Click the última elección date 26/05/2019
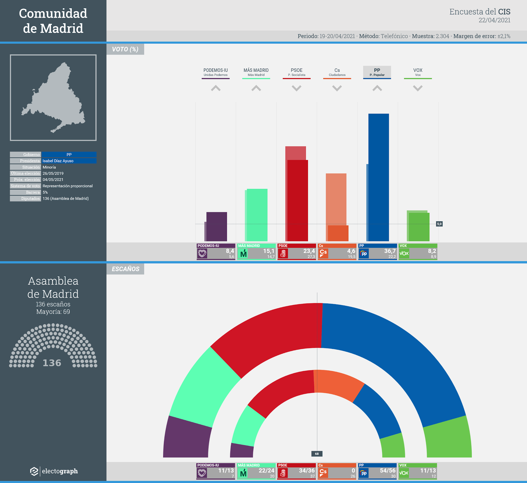The image size is (527, 483). click(53, 173)
